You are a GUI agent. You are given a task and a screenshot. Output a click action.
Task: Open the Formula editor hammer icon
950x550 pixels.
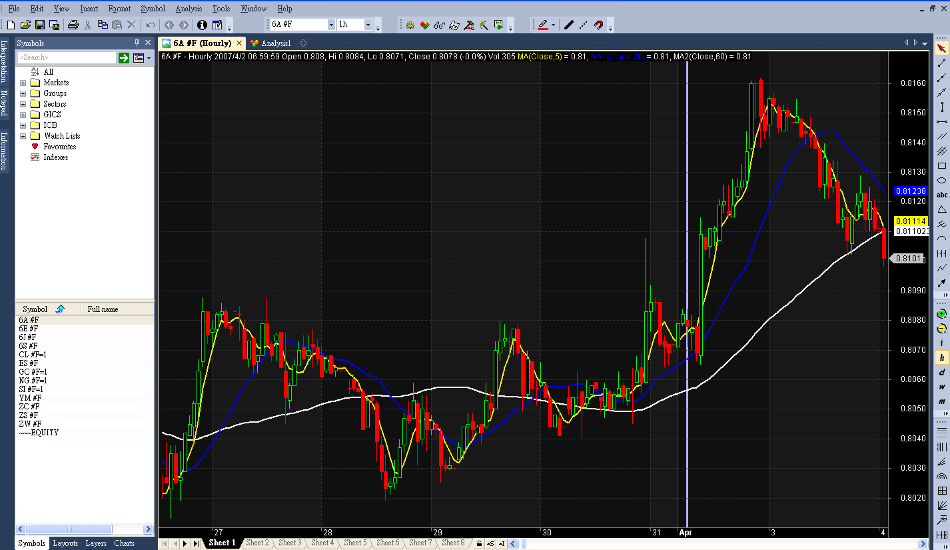[x=468, y=25]
